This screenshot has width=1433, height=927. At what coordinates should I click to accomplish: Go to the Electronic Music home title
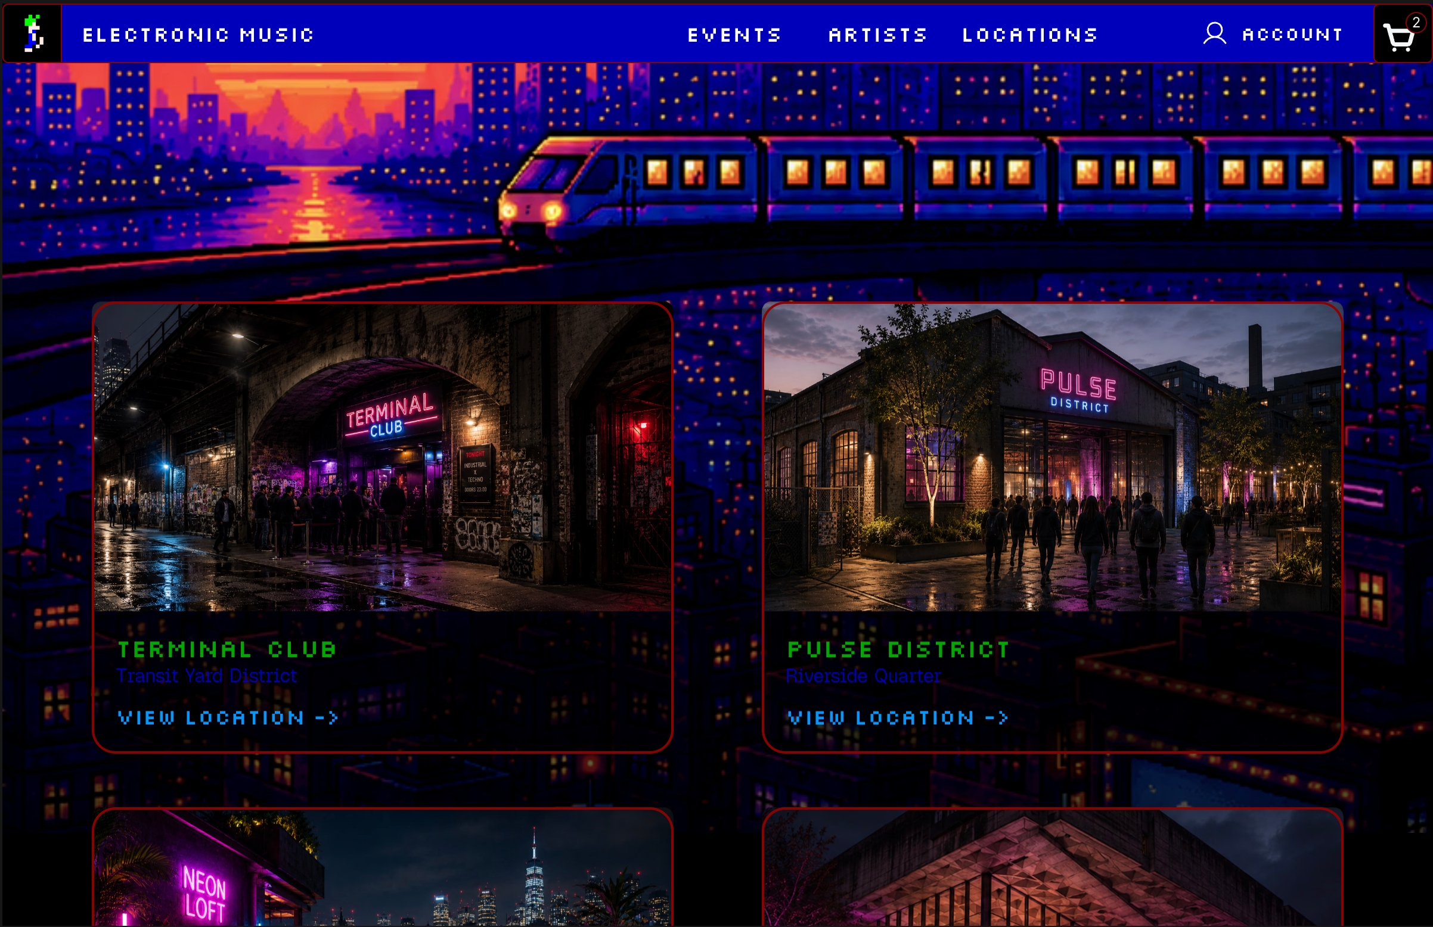[198, 35]
